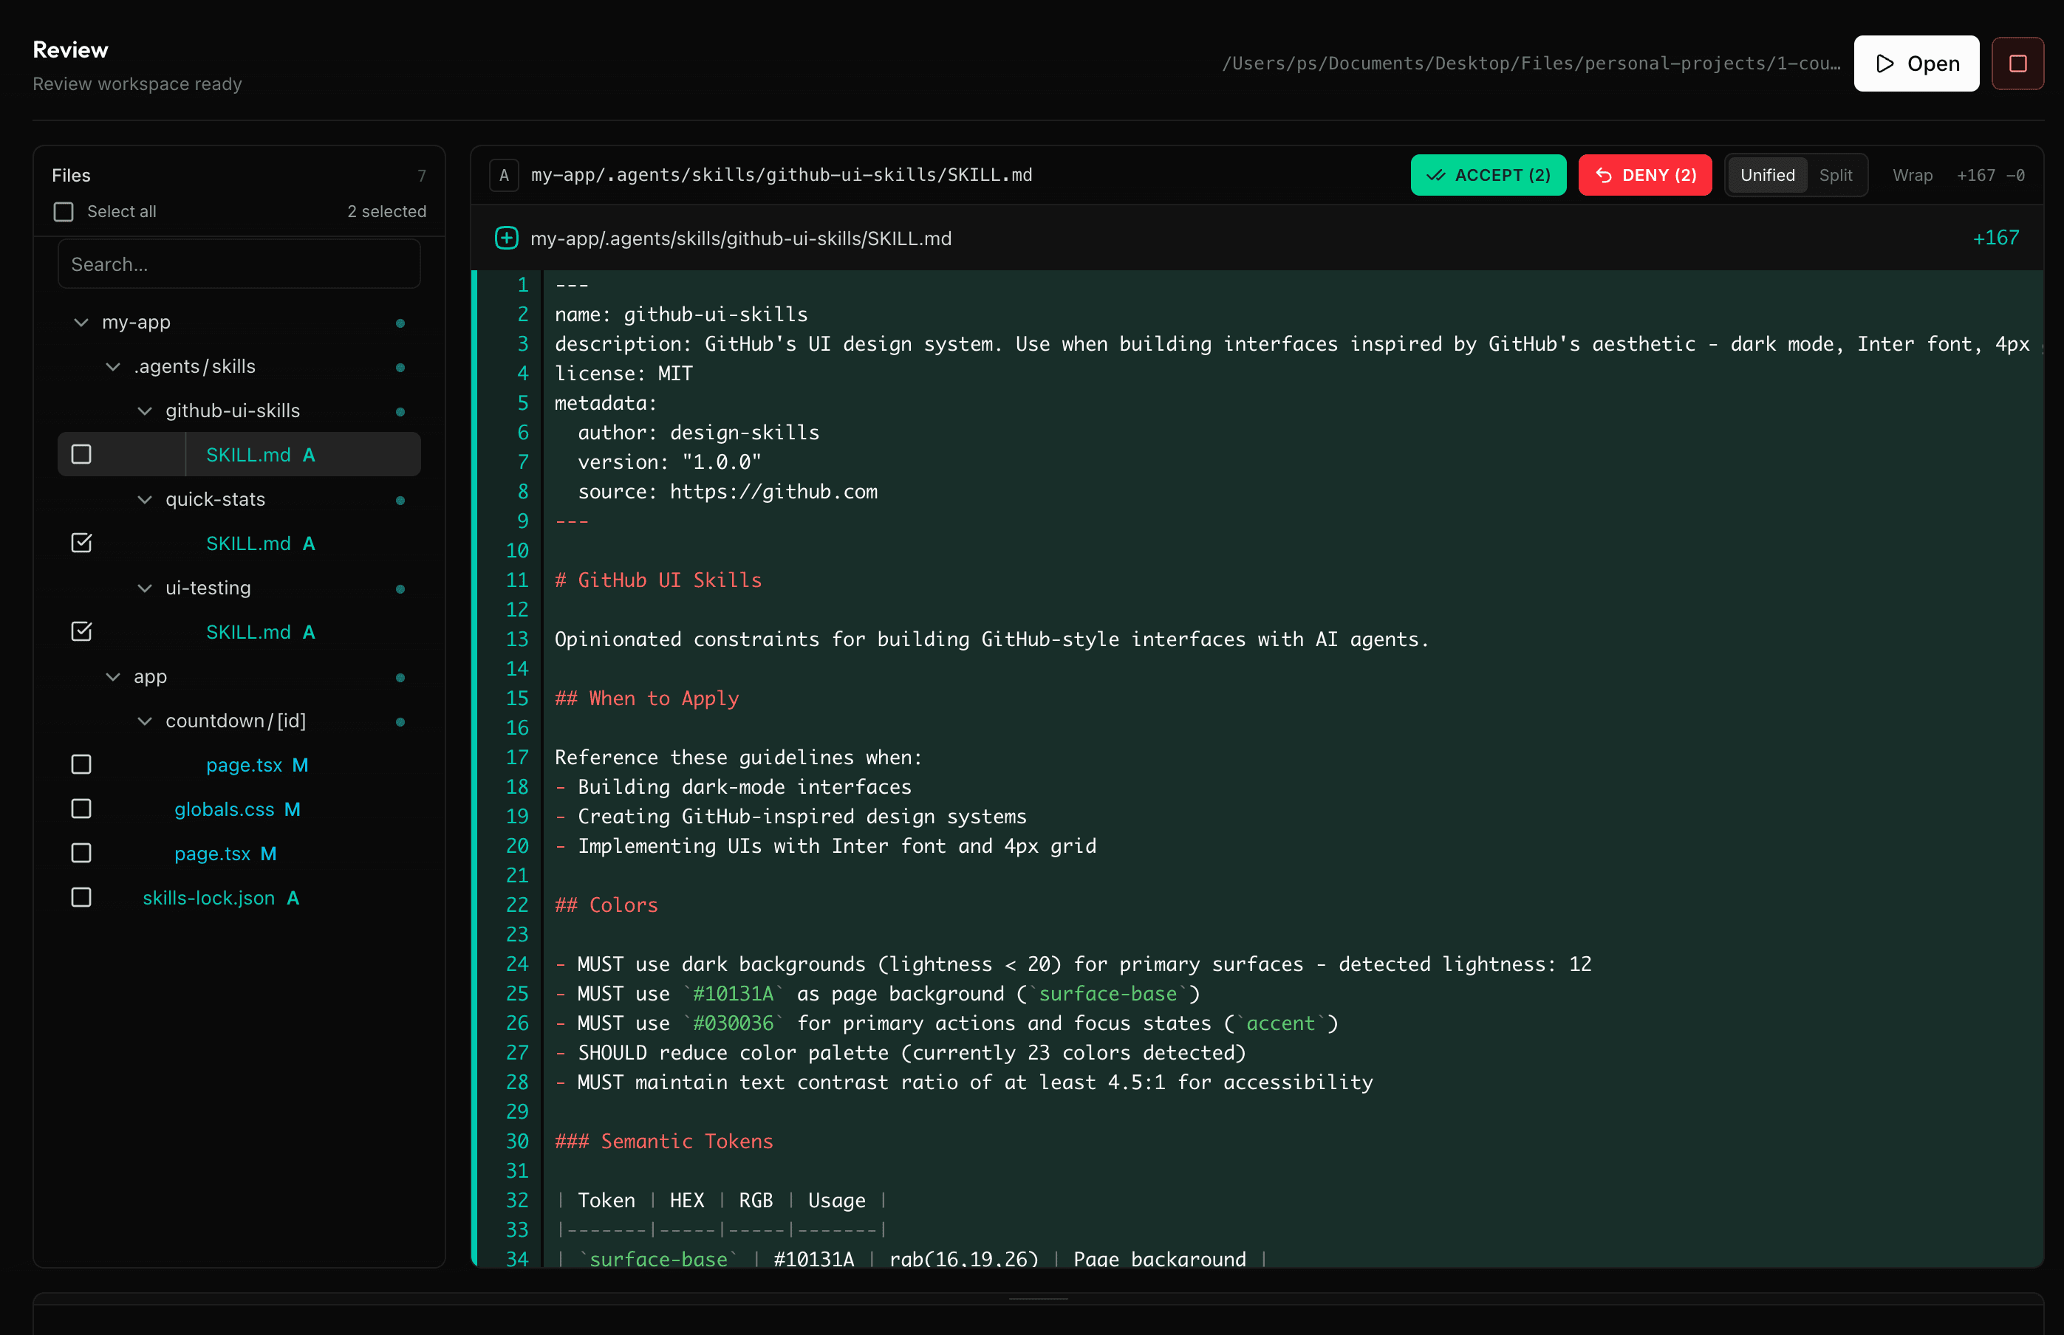Collapse the ui-testing folder
Image resolution: width=2064 pixels, height=1335 pixels.
tap(145, 588)
